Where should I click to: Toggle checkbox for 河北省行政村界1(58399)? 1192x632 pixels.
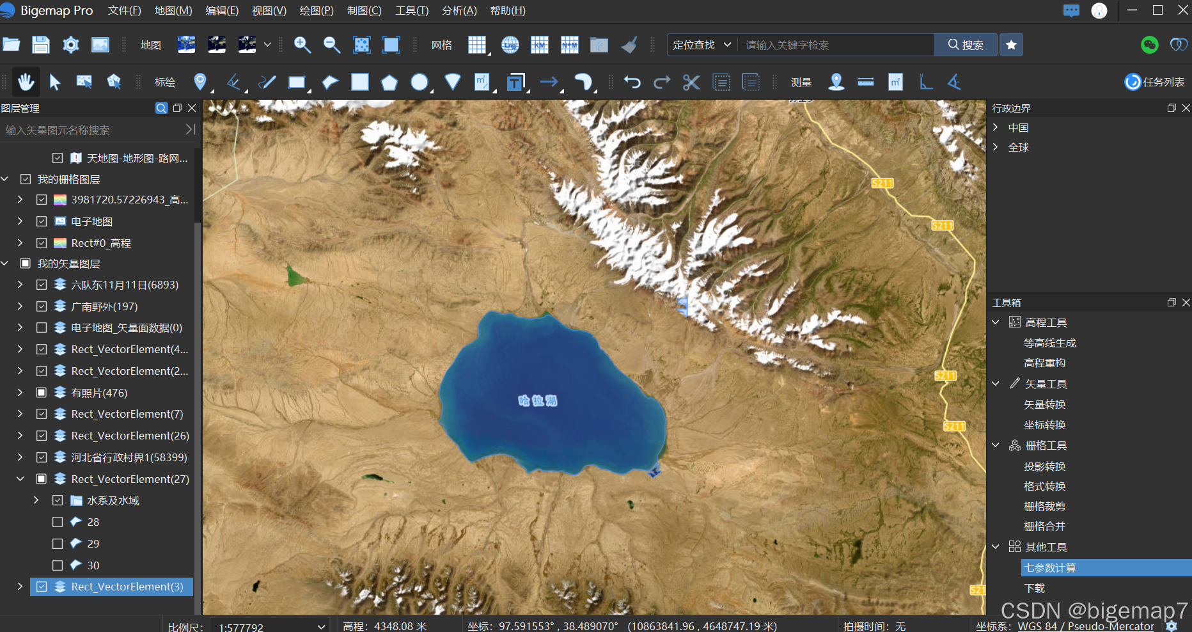[x=42, y=457]
